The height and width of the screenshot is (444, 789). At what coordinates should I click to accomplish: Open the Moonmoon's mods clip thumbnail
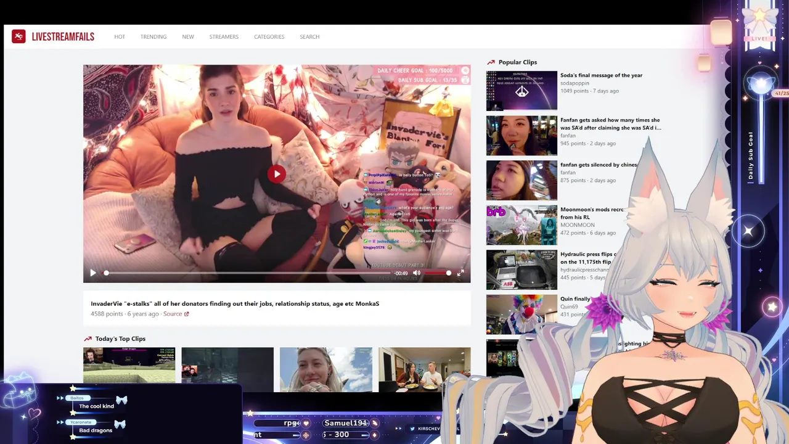coord(521,225)
